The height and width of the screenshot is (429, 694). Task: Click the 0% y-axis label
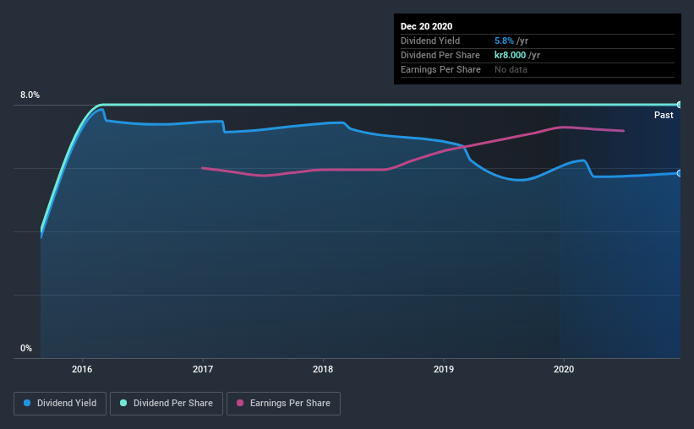pyautogui.click(x=26, y=348)
